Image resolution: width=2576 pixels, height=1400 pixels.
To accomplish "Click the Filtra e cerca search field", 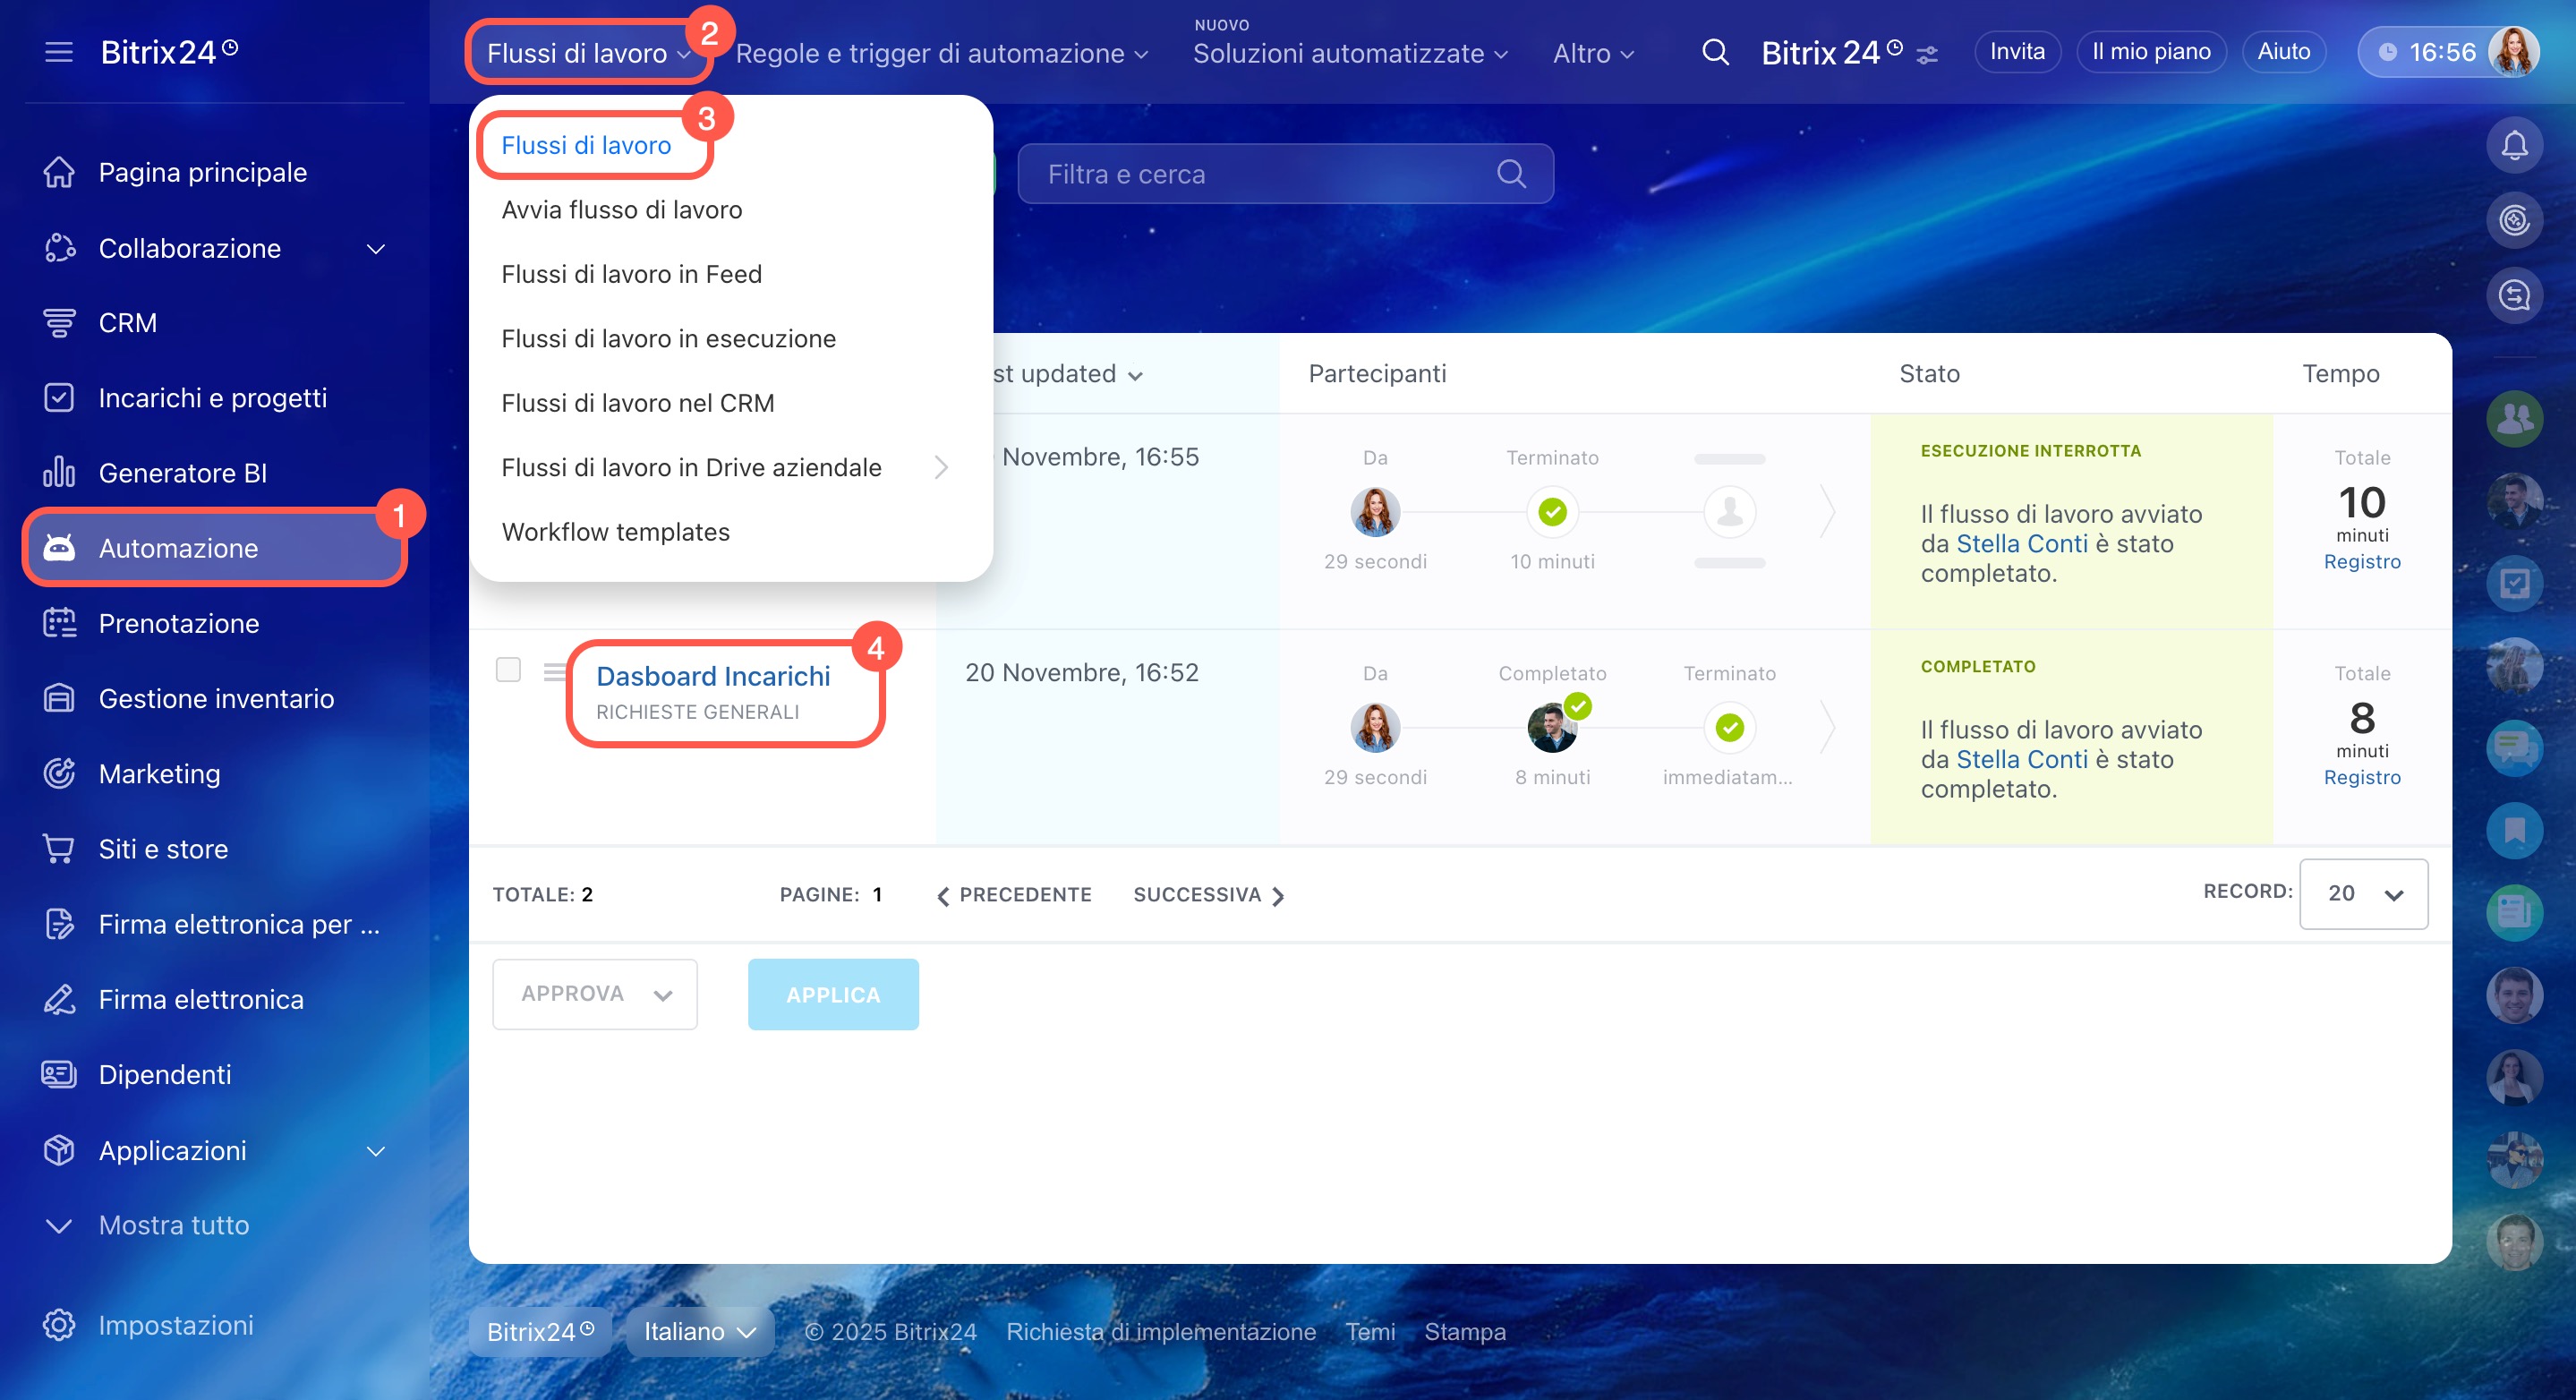I will (1265, 174).
